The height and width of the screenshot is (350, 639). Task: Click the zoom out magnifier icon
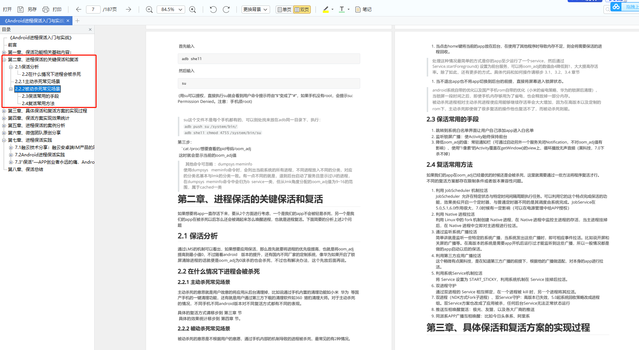[149, 10]
